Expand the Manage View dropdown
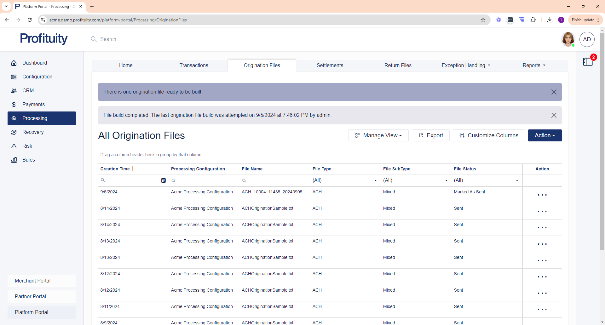605x325 pixels. pyautogui.click(x=378, y=135)
